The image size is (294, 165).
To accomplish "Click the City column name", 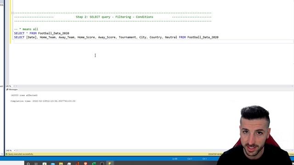I will 143,37.
